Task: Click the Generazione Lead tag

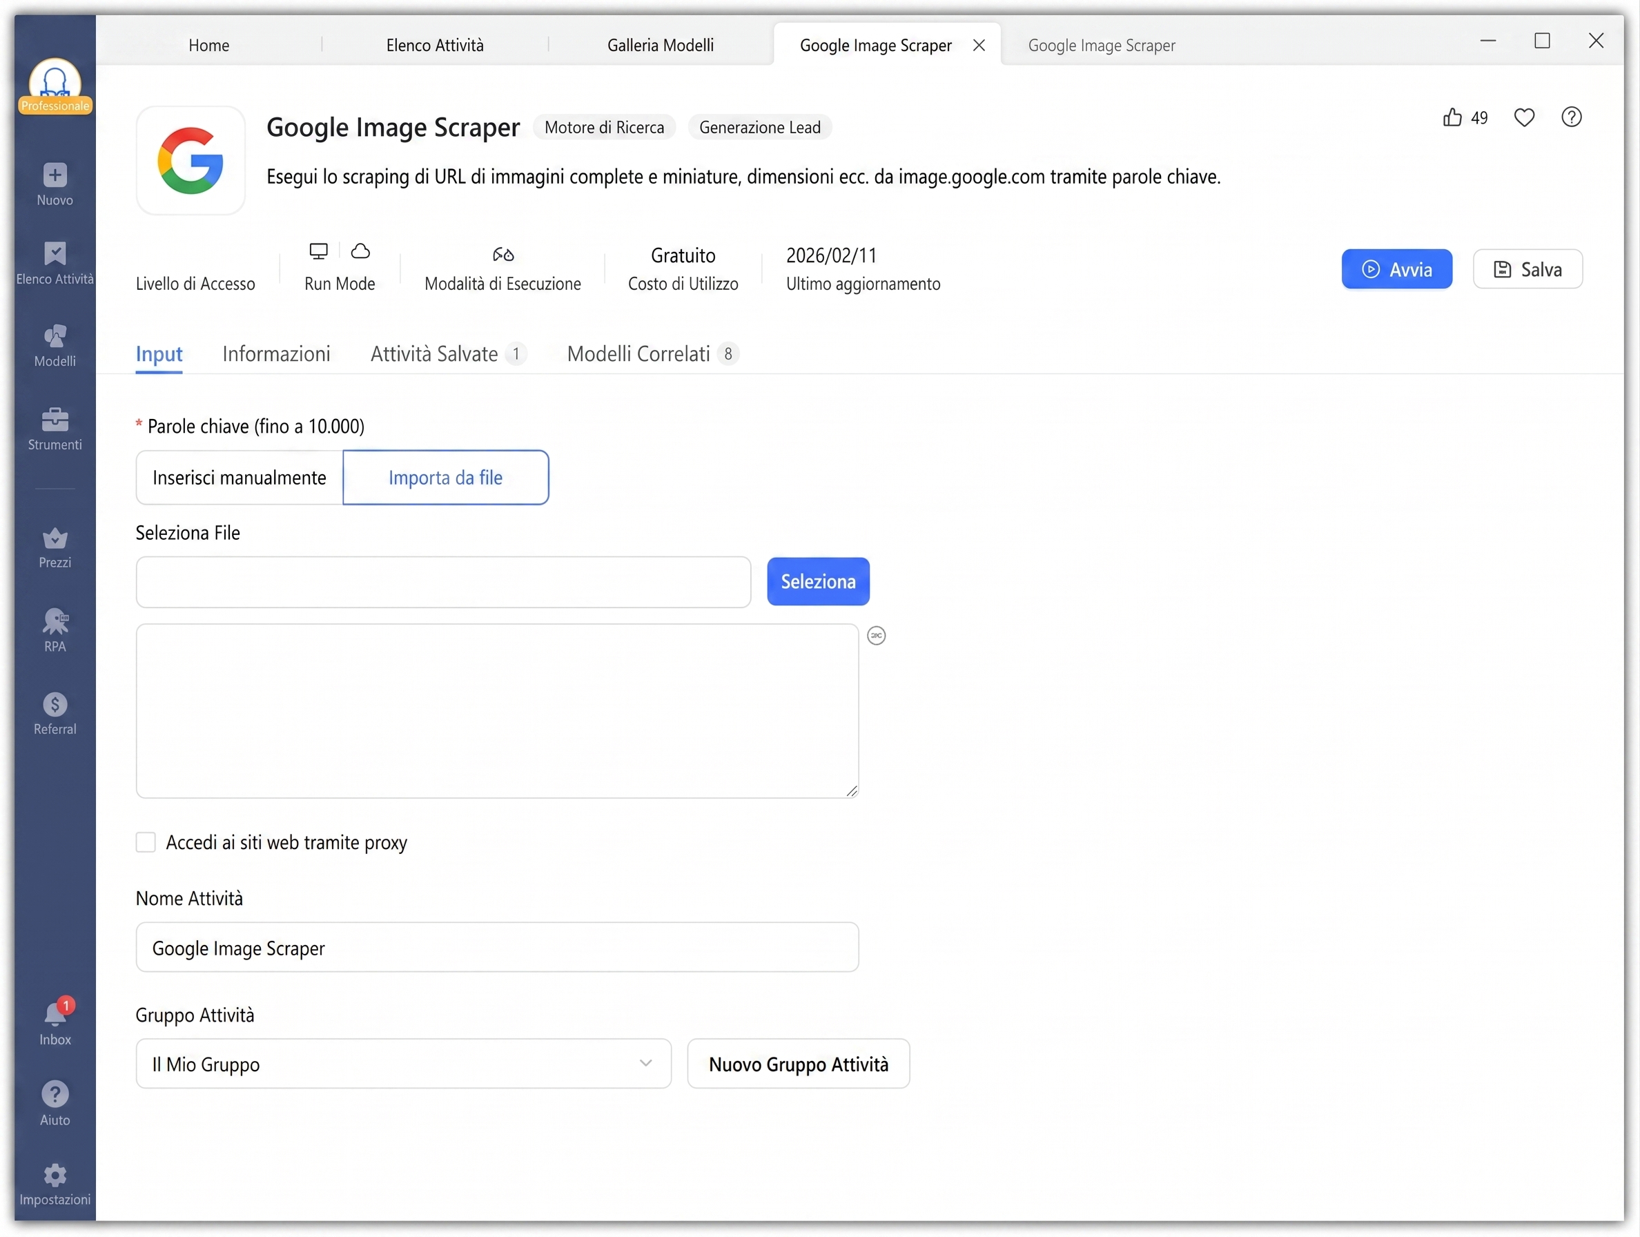Action: [760, 128]
